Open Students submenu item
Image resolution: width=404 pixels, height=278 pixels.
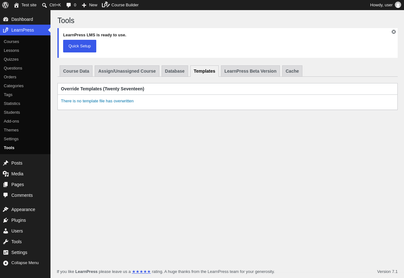click(x=12, y=112)
